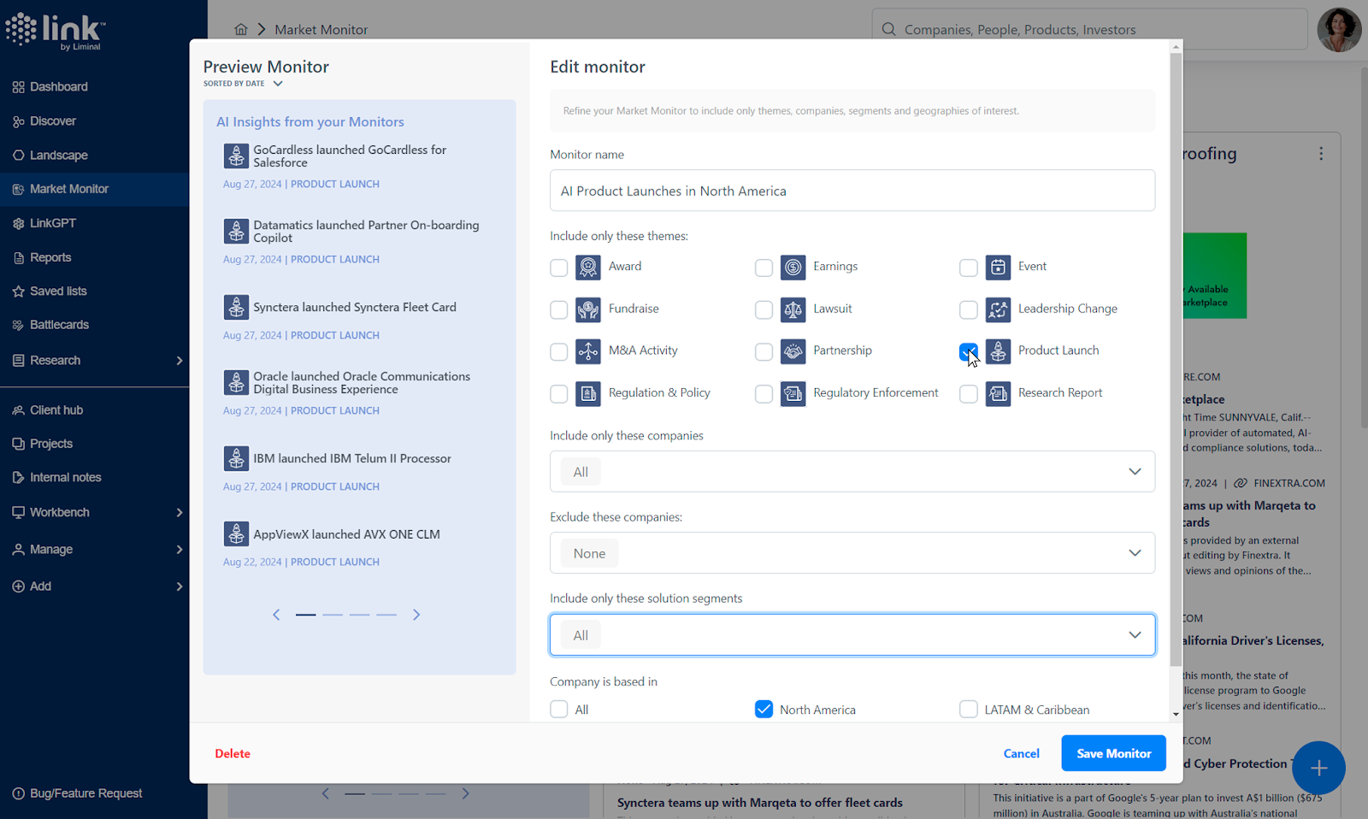Open the user profile avatar
1368x819 pixels.
click(1339, 30)
